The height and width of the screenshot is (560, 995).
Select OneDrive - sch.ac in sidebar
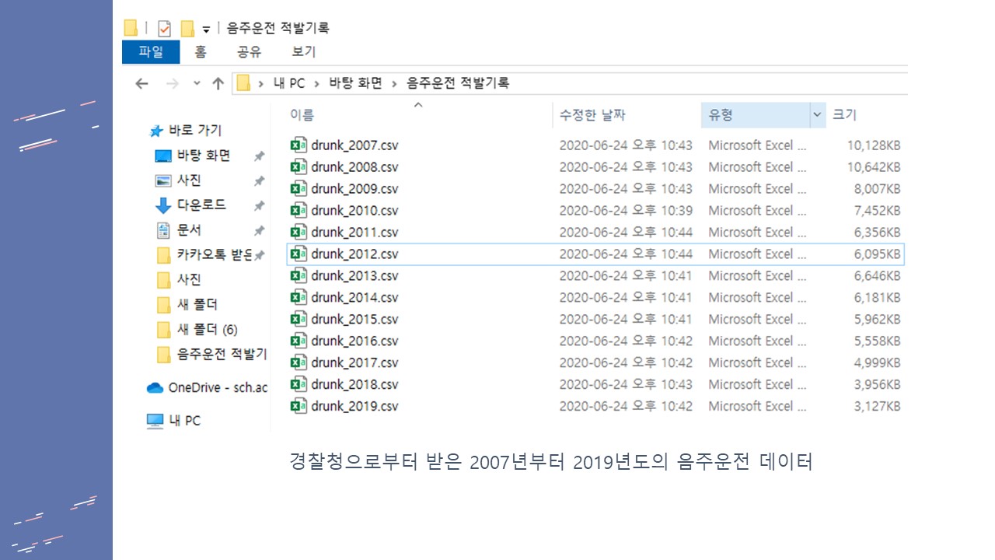click(x=207, y=387)
